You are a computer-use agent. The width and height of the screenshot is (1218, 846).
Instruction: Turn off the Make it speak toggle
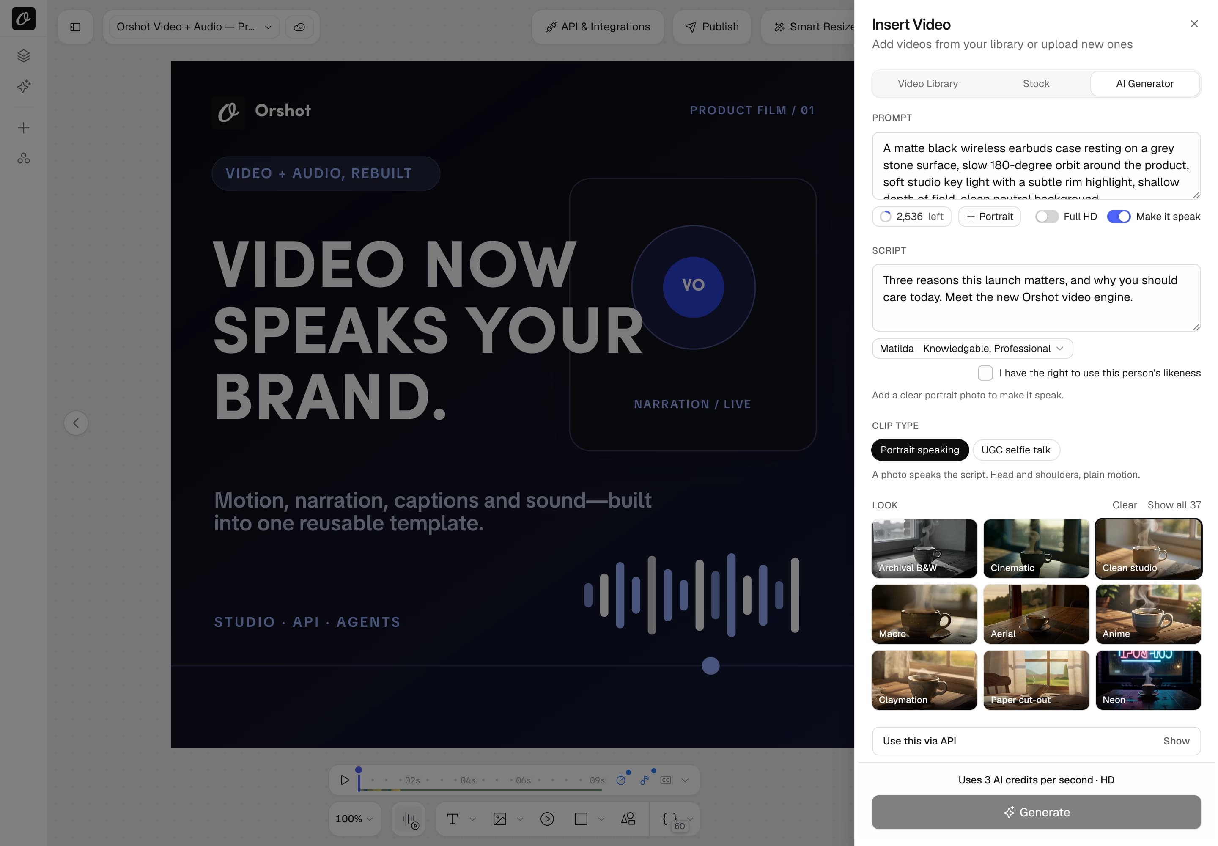tap(1118, 216)
